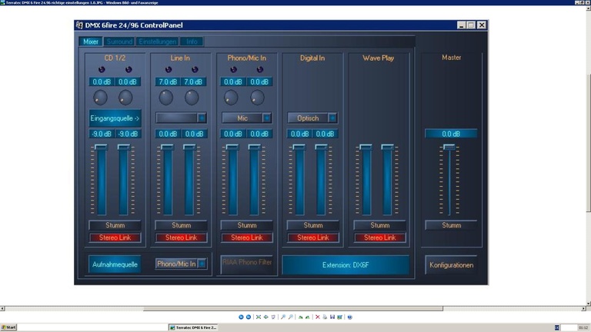Open the Optisch dropdown under Digital In
This screenshot has width=591, height=332.
(x=332, y=118)
